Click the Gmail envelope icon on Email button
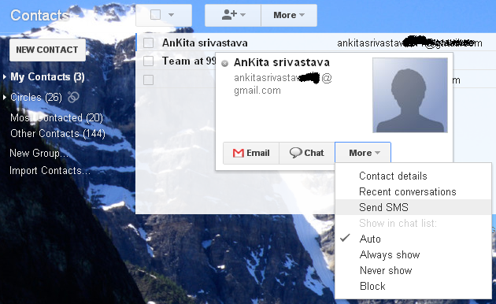Screen dimensions: 496x304 pyautogui.click(x=239, y=153)
